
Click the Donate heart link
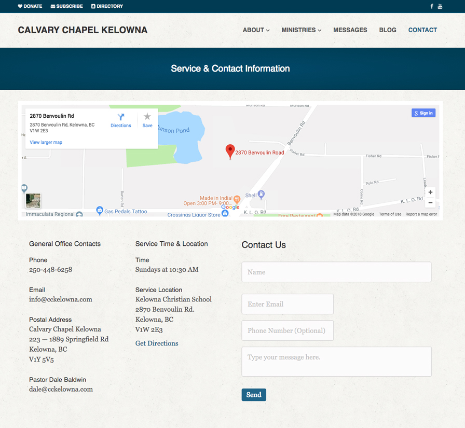30,6
